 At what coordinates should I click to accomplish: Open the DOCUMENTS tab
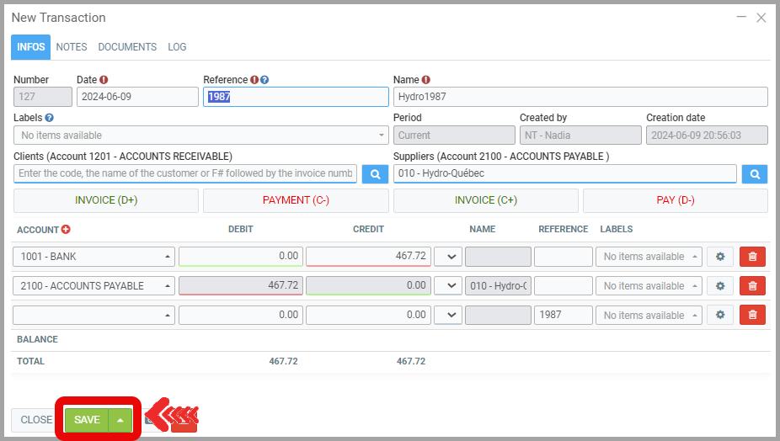127,47
